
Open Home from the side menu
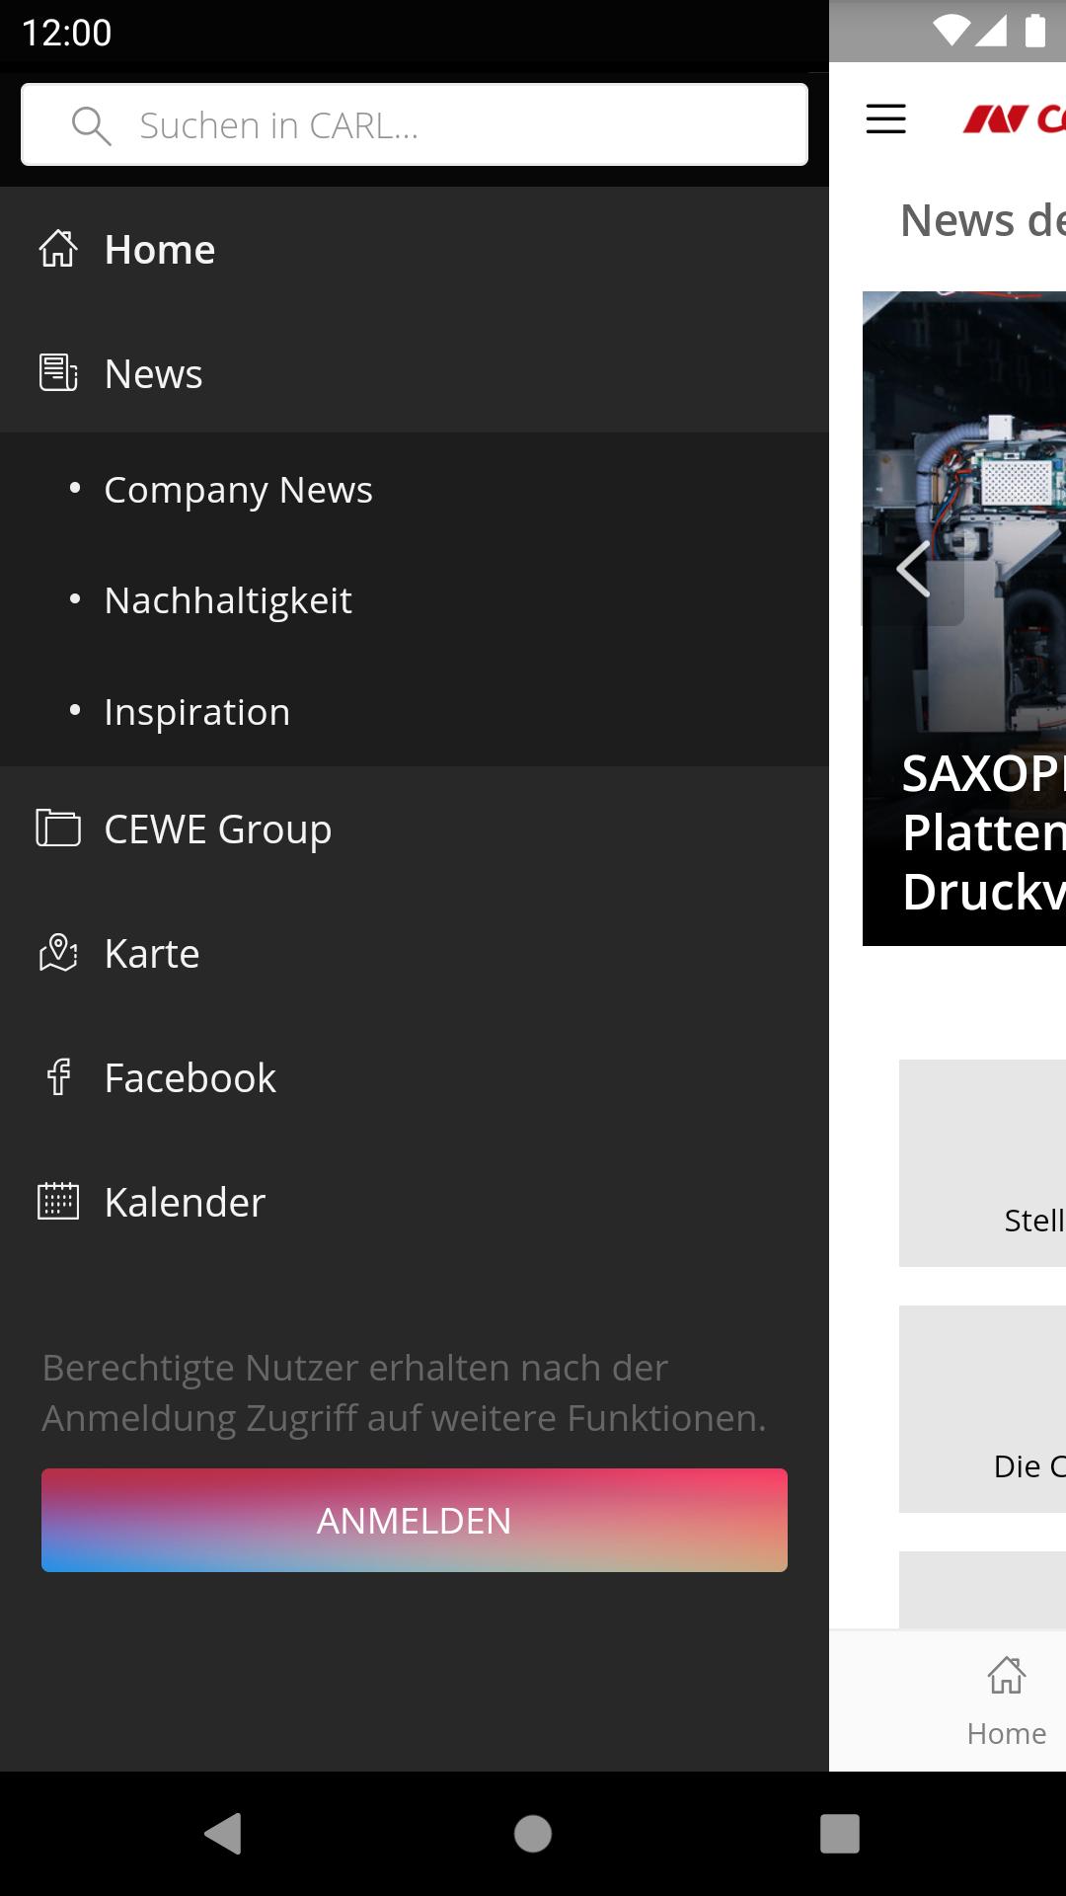click(415, 249)
